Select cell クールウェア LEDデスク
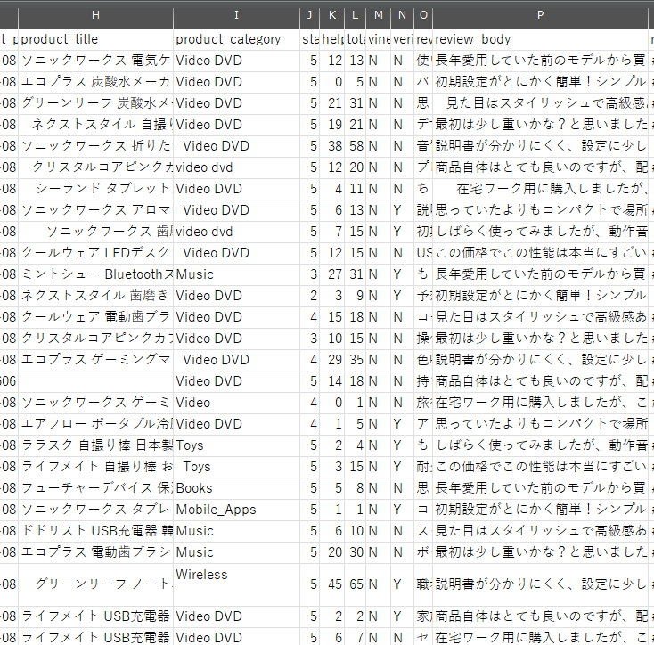 (95, 253)
